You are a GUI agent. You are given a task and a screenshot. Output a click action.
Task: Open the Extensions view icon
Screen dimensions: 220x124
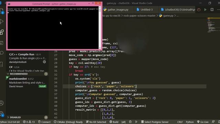(2, 32)
